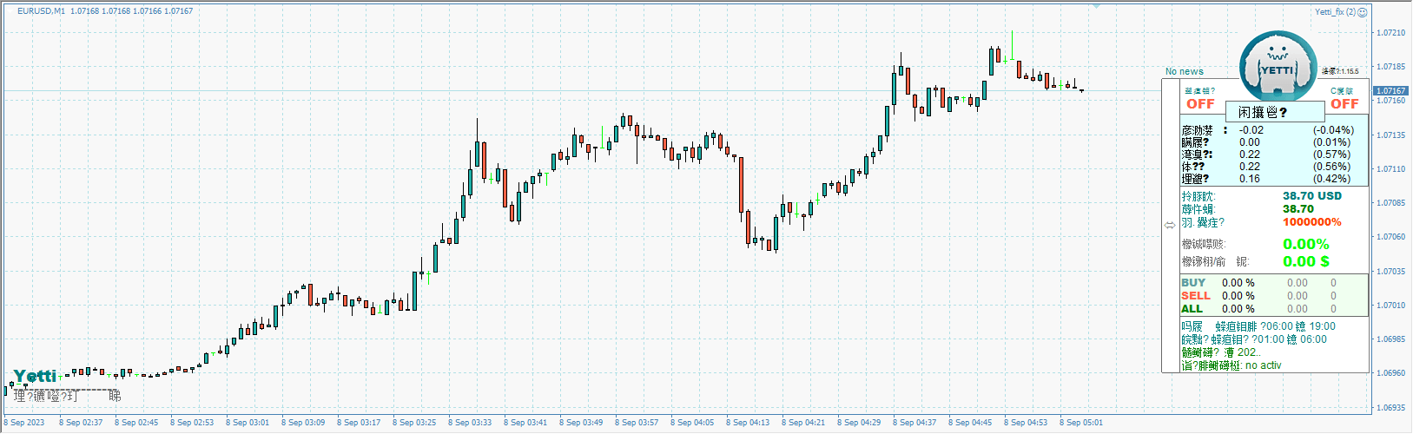The image size is (1413, 434).
Task: Click the 8 Sep 03:33 time label
Action: [x=470, y=423]
